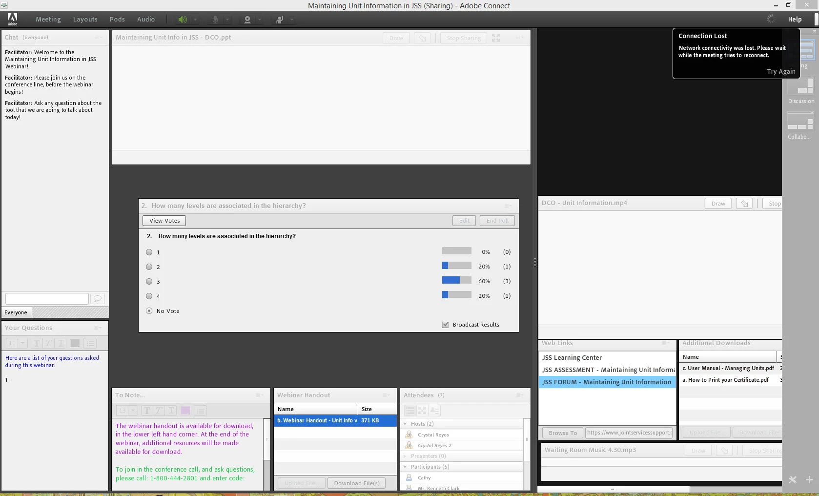Click the add layout plus icon

(x=809, y=479)
